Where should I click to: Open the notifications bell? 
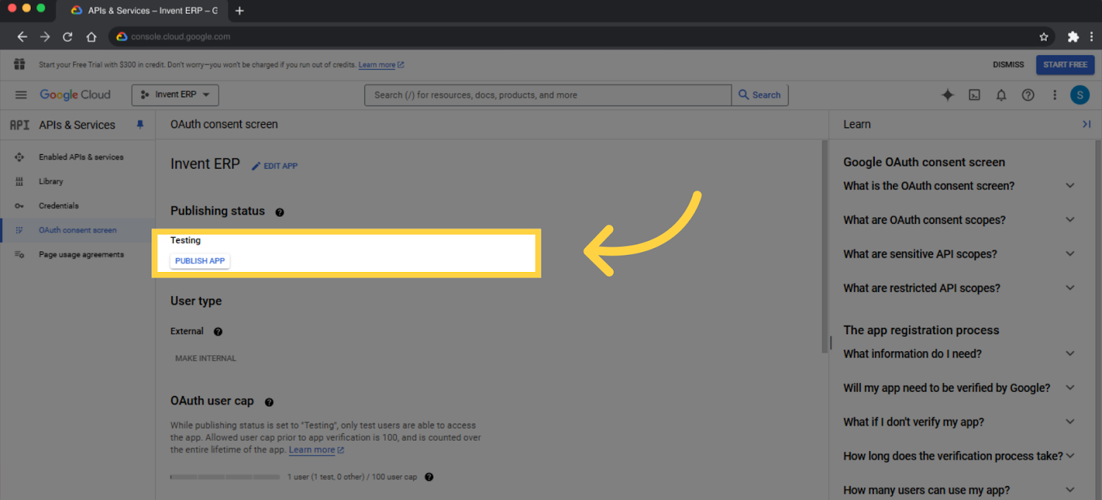[x=1001, y=95]
